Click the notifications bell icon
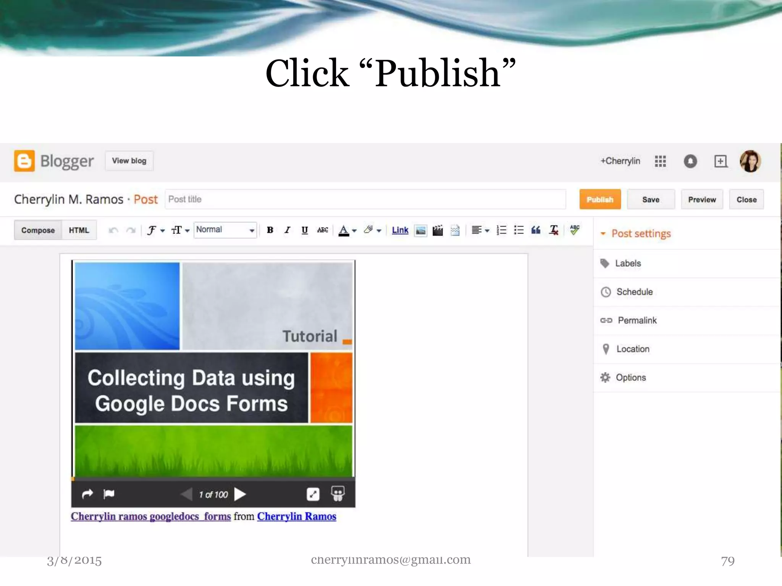Screen dimensions: 782x586 [690, 161]
